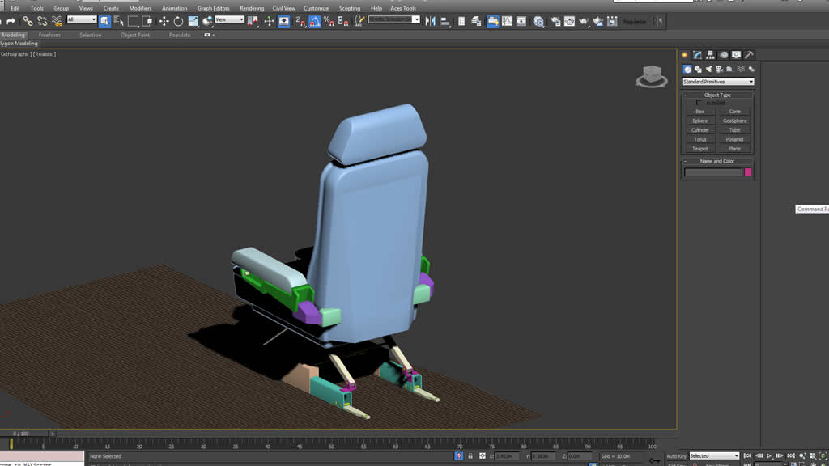Screen dimensions: 829x466
Task: Open the View reference coordinate dropdown
Action: click(229, 20)
